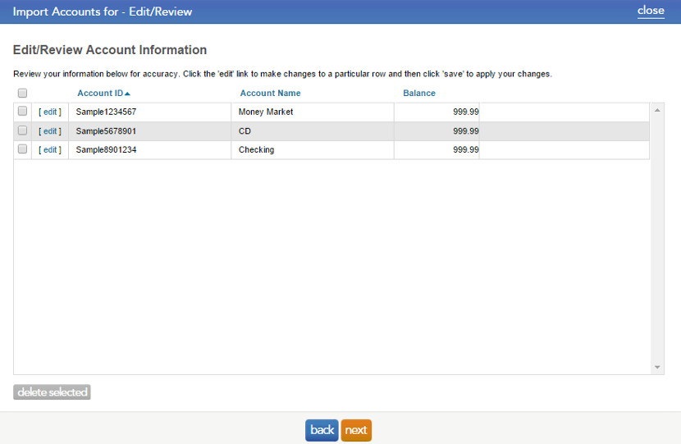Edit the Money Market account row

(x=50, y=112)
